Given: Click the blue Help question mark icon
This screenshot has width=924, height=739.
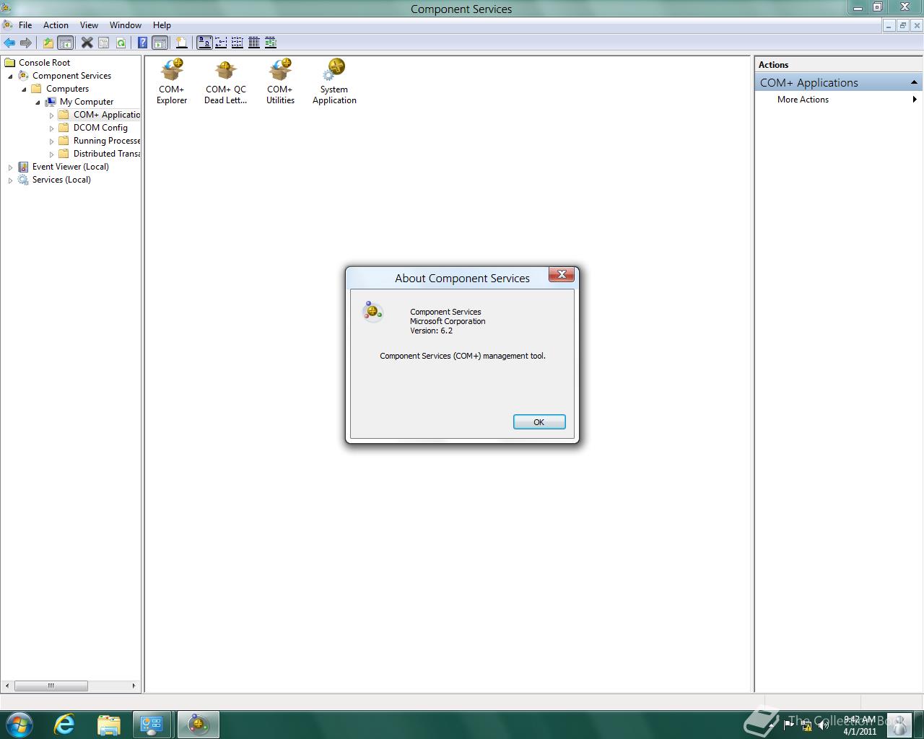Looking at the screenshot, I should coord(143,43).
